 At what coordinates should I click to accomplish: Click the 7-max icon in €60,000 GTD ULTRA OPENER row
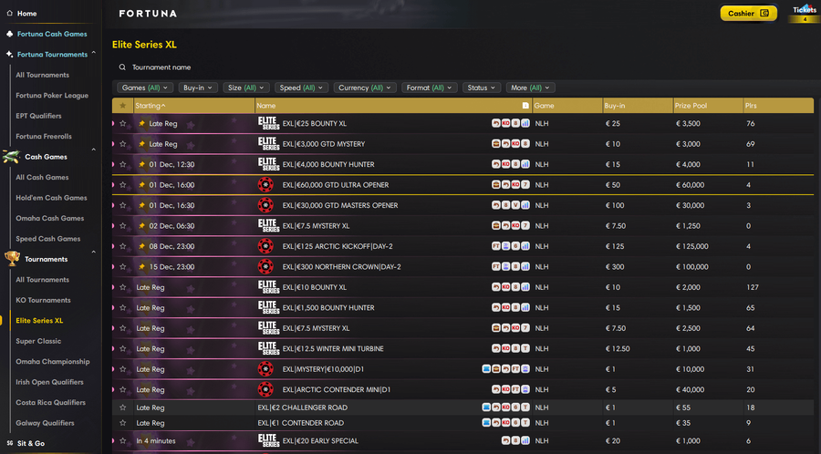[x=525, y=185]
